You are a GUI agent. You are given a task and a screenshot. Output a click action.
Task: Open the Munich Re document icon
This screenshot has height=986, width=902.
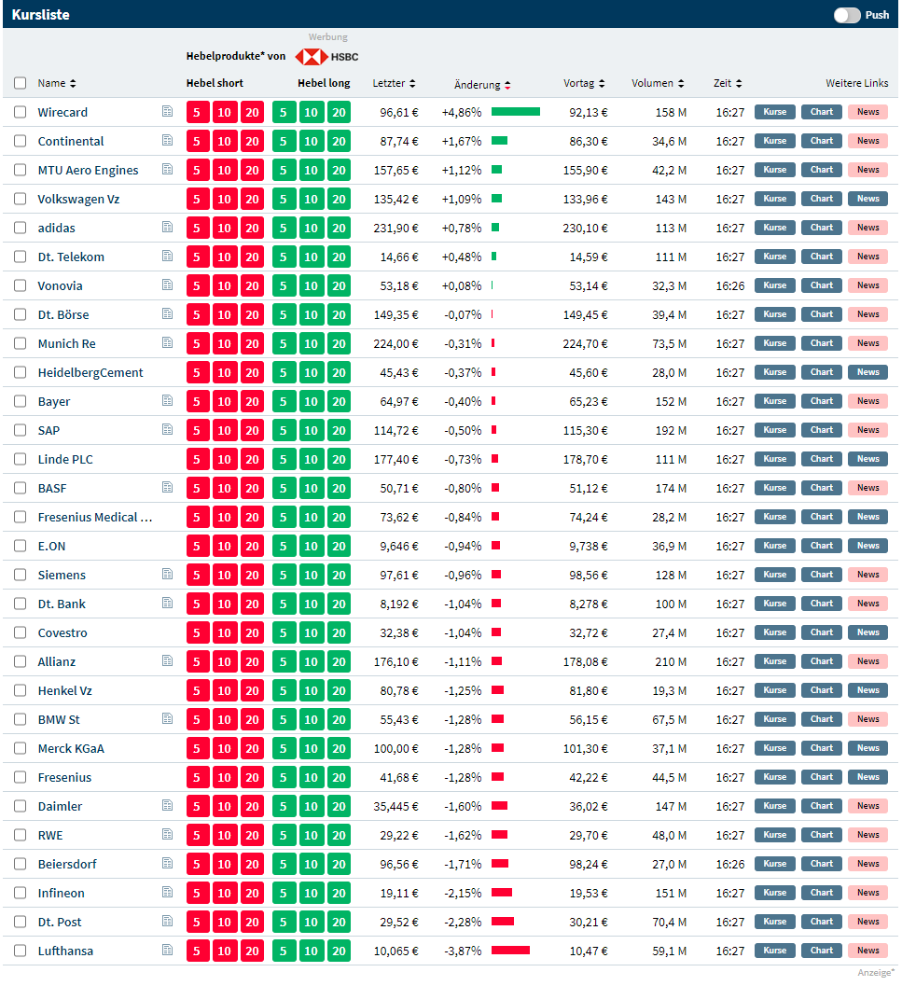click(x=167, y=342)
